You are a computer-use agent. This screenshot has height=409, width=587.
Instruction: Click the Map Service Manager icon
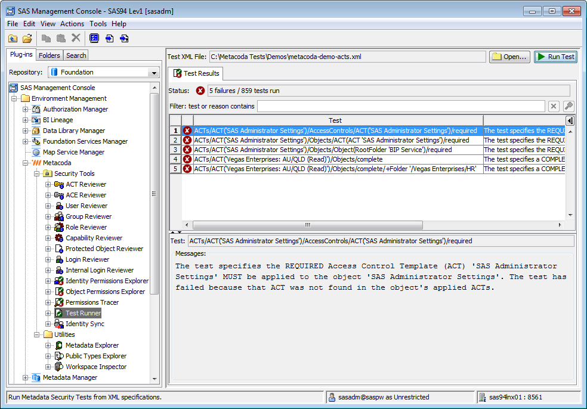[36, 152]
